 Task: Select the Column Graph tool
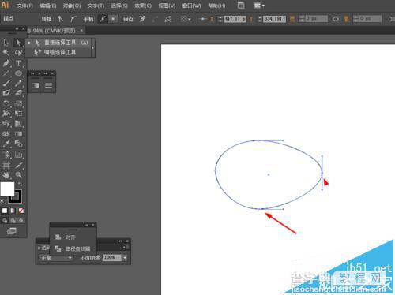pyautogui.click(x=18, y=155)
